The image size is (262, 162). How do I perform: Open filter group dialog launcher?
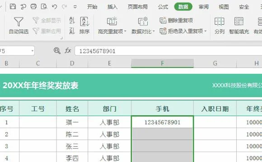pos(61,38)
